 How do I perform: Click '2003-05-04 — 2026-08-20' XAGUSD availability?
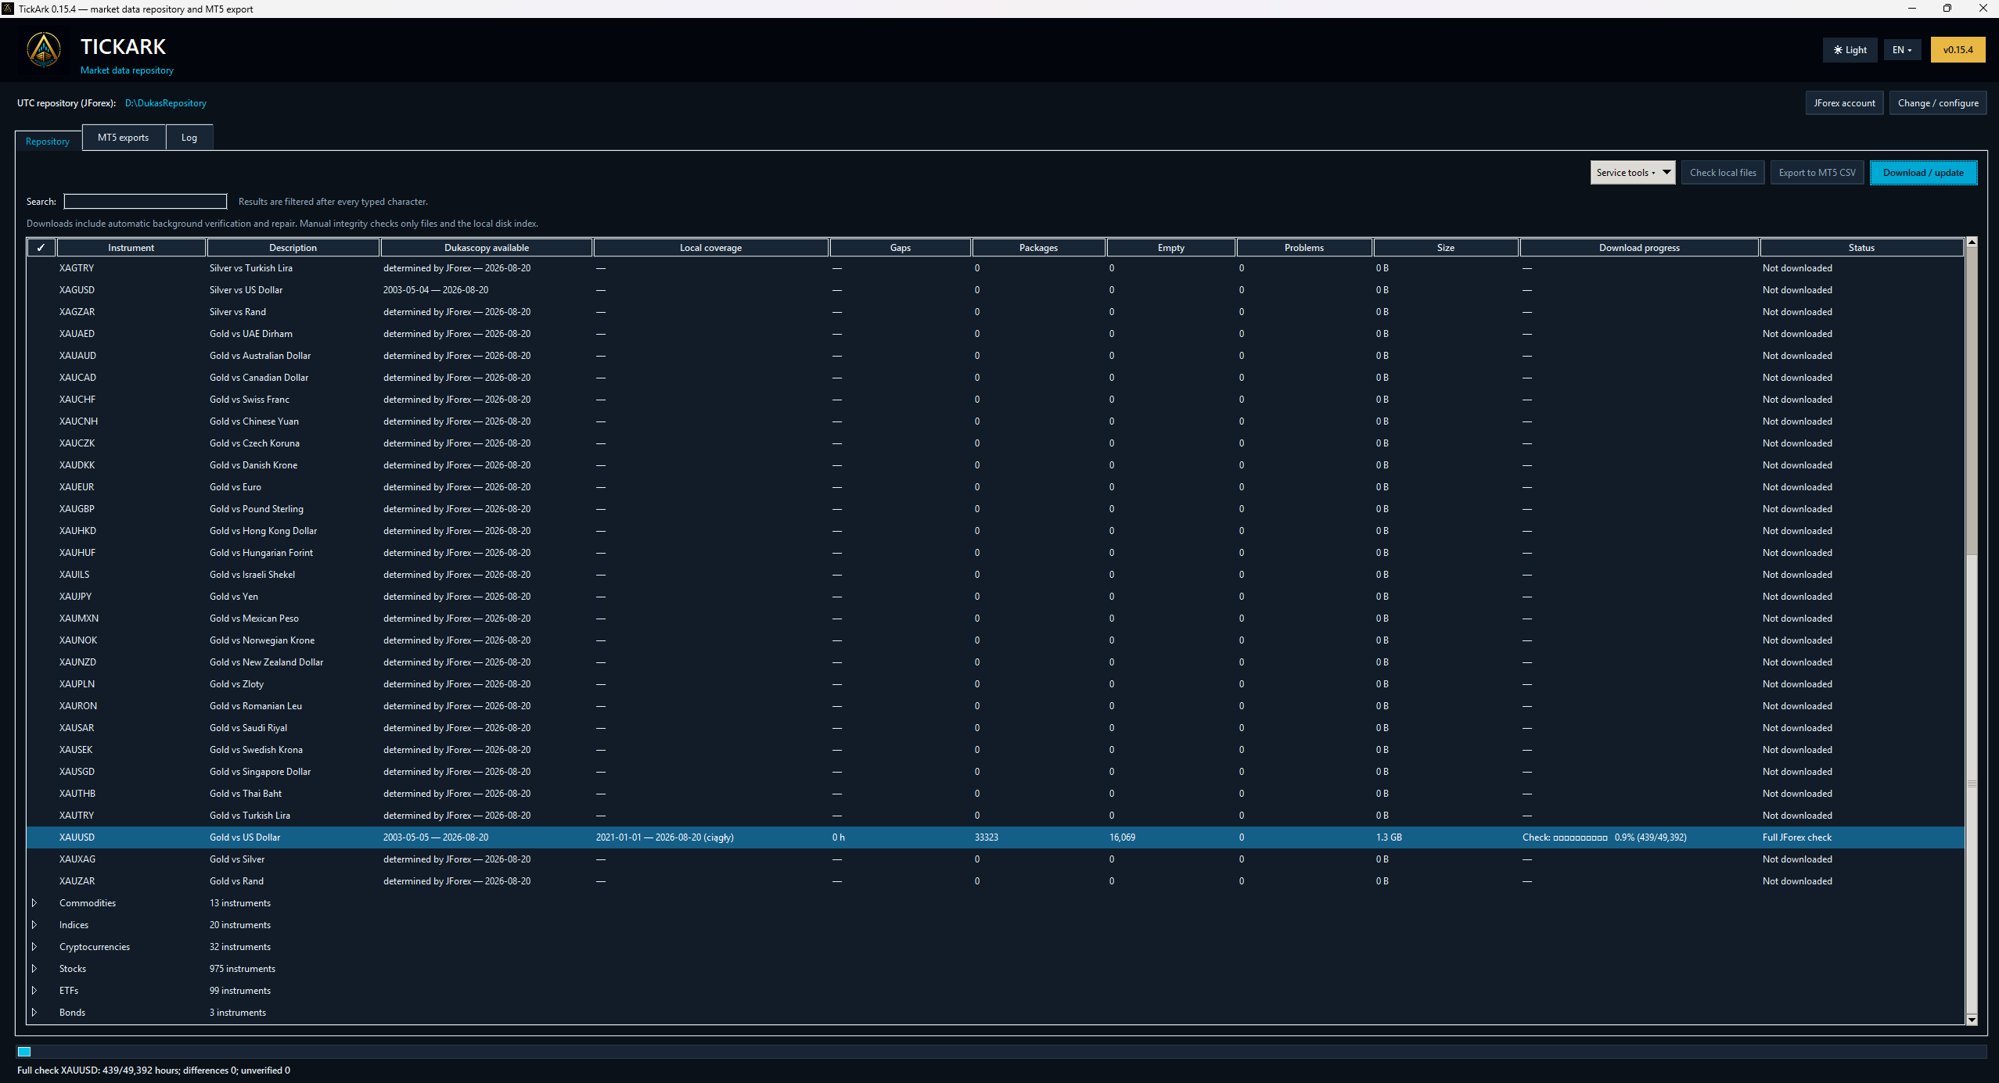[436, 290]
